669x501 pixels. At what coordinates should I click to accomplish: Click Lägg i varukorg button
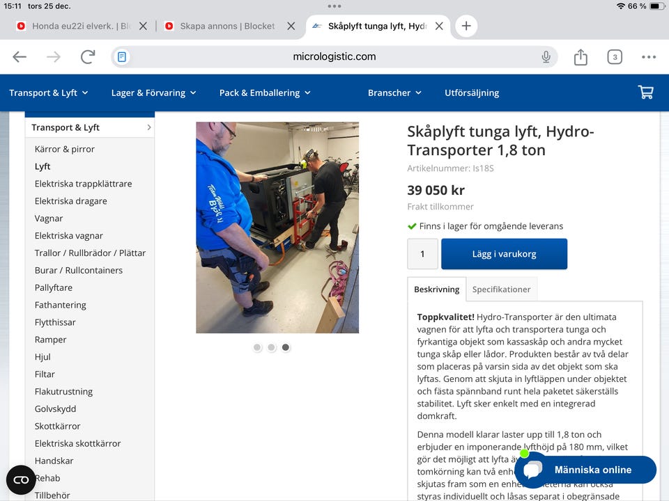point(504,254)
